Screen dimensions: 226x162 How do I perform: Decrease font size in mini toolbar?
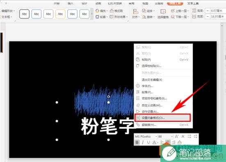point(183,136)
